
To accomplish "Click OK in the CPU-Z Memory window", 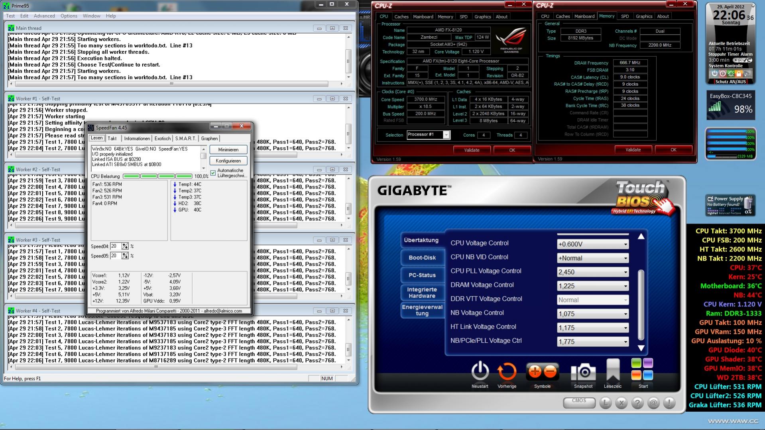I will click(x=673, y=150).
